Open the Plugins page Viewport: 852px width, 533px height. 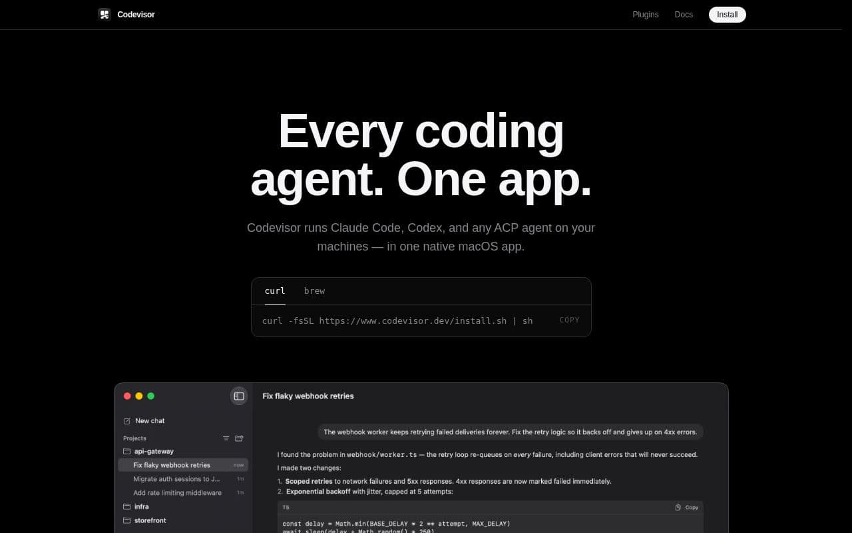point(646,15)
